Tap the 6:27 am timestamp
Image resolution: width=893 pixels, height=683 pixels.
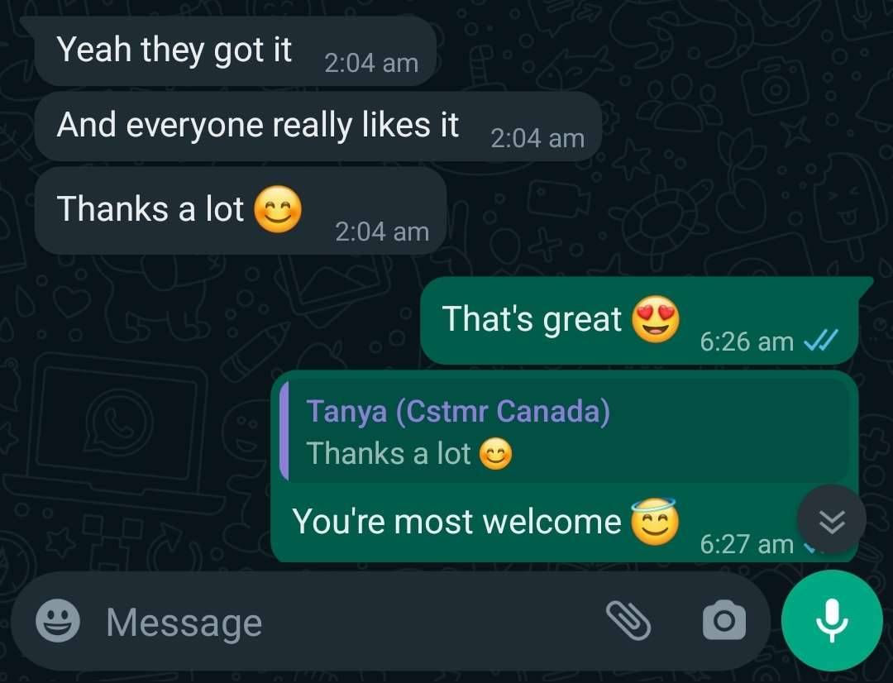[747, 544]
